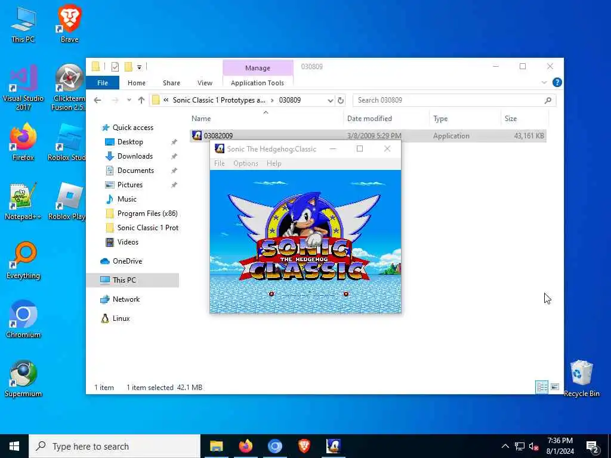The image size is (611, 458).
Task: Switch to large icons view button
Action: coord(555,386)
